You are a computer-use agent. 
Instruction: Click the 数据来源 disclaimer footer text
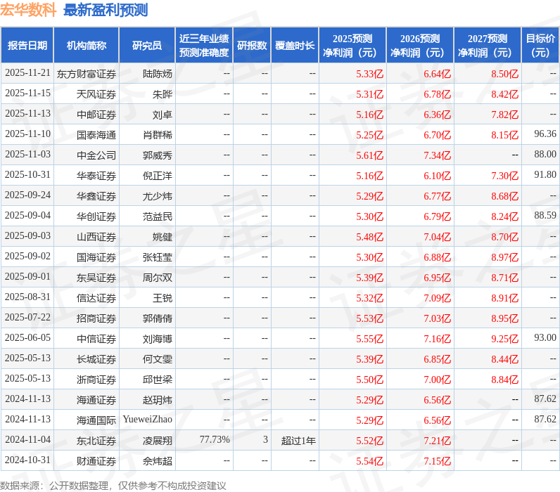tap(113, 485)
